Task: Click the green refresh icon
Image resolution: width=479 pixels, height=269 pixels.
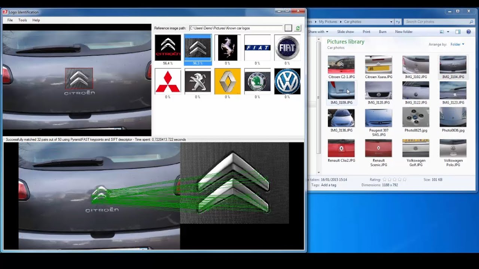Action: (x=298, y=28)
